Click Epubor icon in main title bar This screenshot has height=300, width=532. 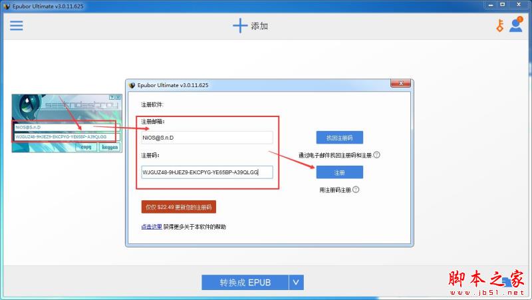[7, 6]
